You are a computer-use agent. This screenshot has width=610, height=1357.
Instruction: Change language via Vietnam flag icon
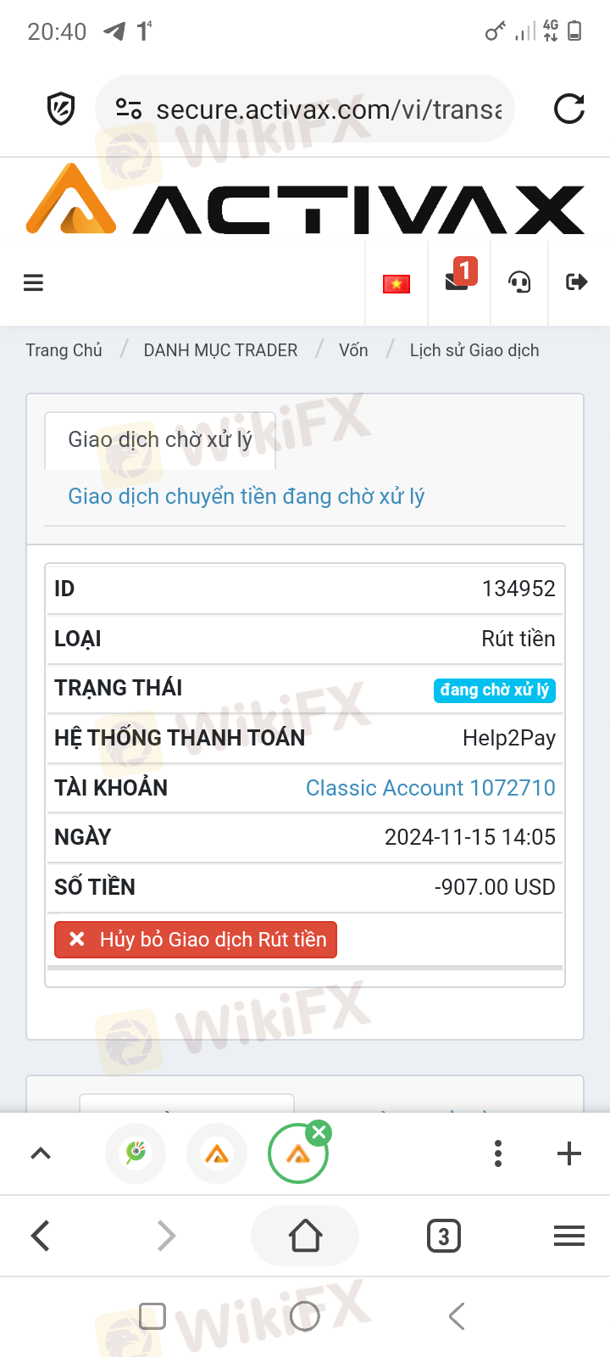click(396, 283)
